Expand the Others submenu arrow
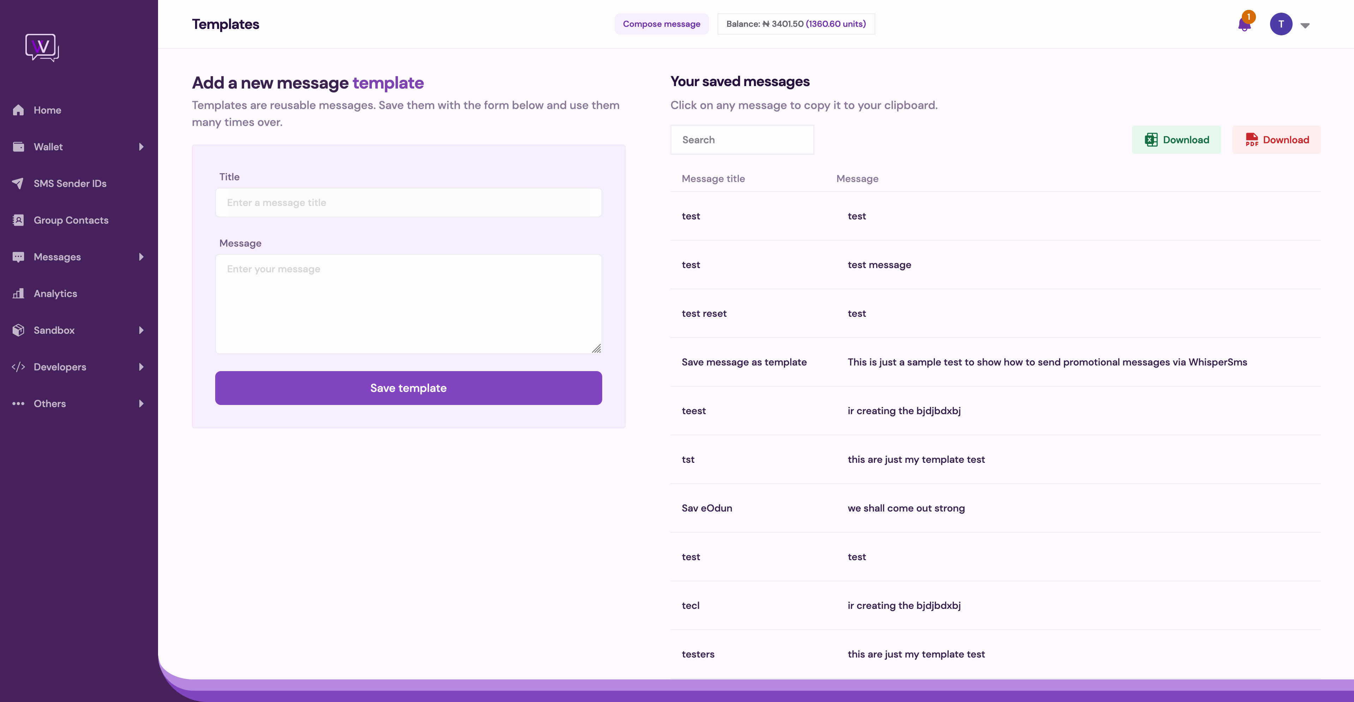 (x=141, y=404)
